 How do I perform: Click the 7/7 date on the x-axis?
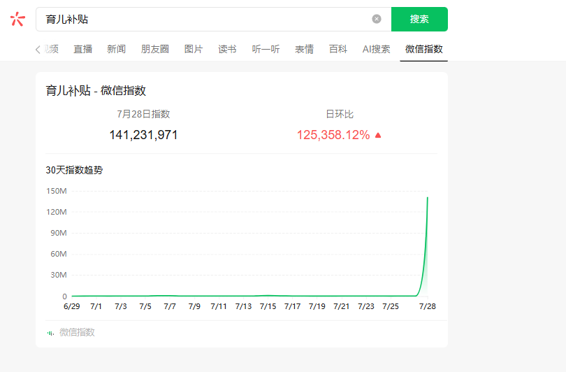pos(170,307)
